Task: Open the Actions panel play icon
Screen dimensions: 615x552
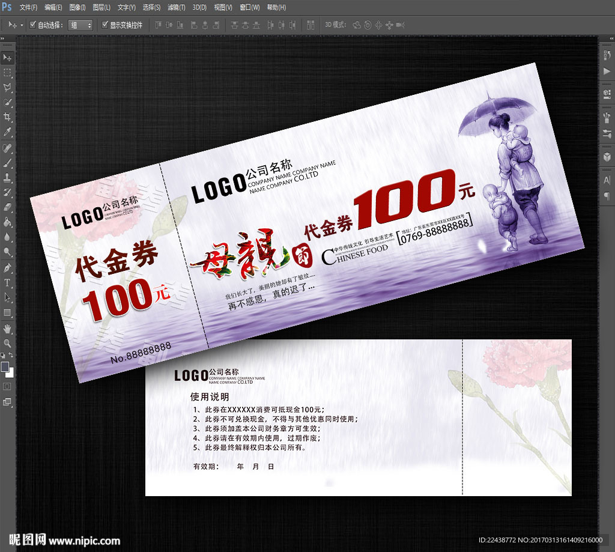Action: point(607,71)
